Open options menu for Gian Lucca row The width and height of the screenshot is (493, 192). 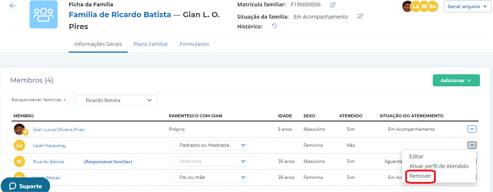click(x=472, y=129)
